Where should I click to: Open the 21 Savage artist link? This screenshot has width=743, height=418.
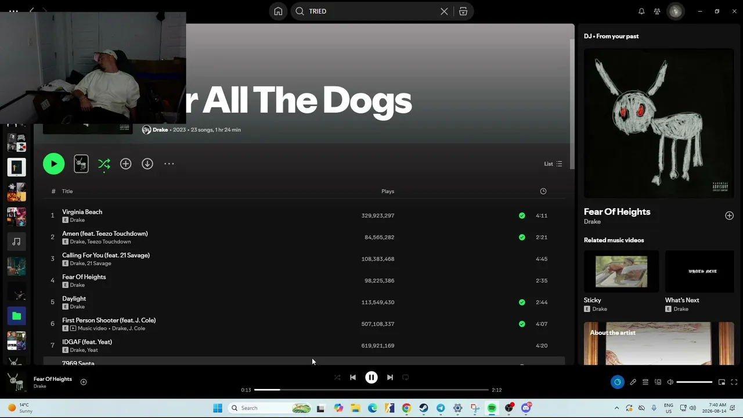pyautogui.click(x=99, y=264)
